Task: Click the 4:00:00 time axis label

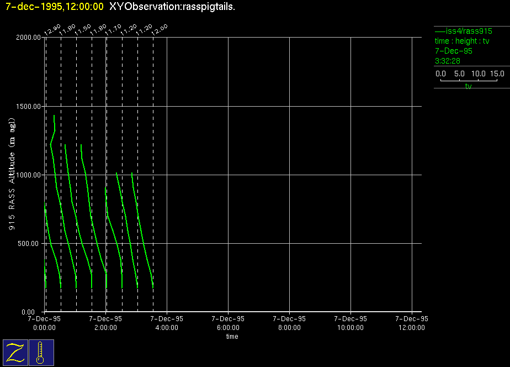Action: [x=167, y=327]
